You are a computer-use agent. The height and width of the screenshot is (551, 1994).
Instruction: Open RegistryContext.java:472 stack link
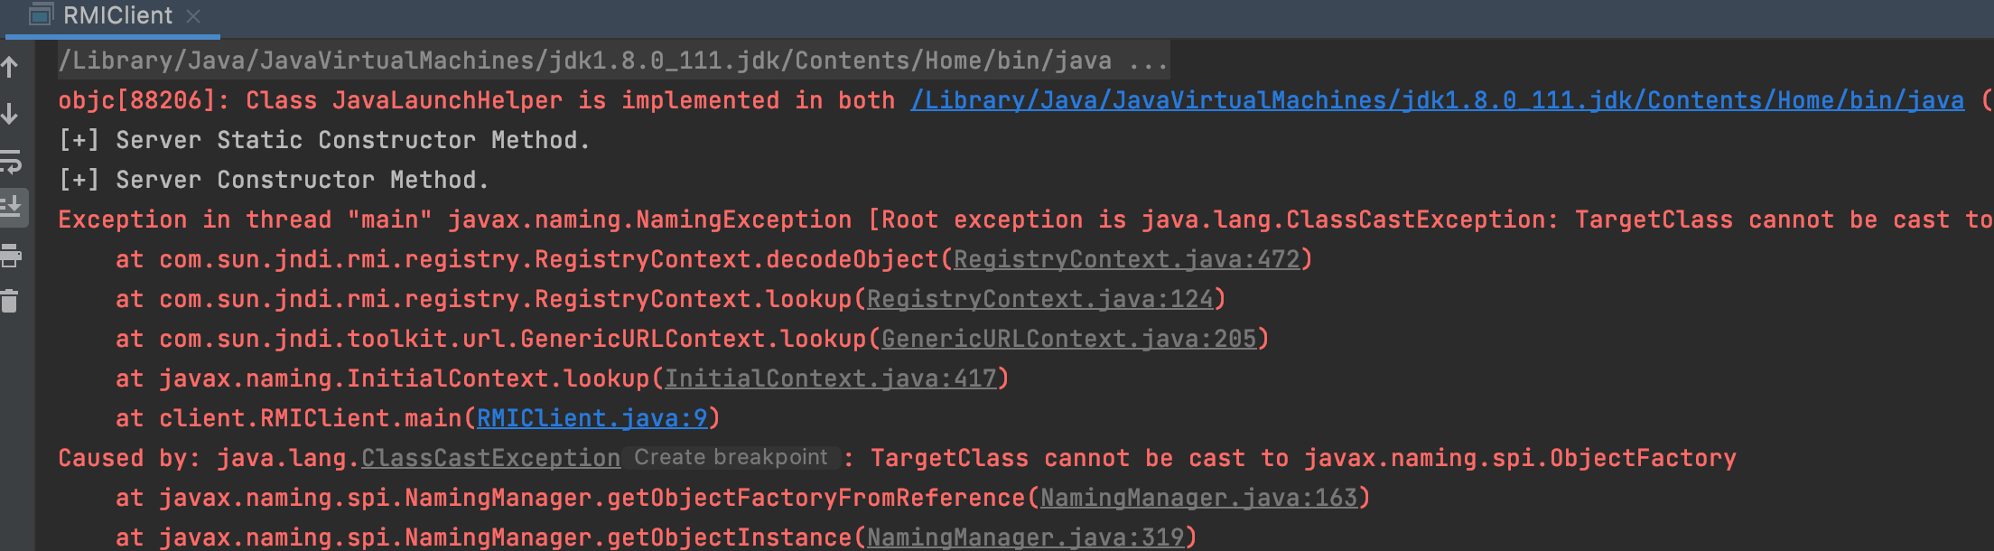(1126, 259)
